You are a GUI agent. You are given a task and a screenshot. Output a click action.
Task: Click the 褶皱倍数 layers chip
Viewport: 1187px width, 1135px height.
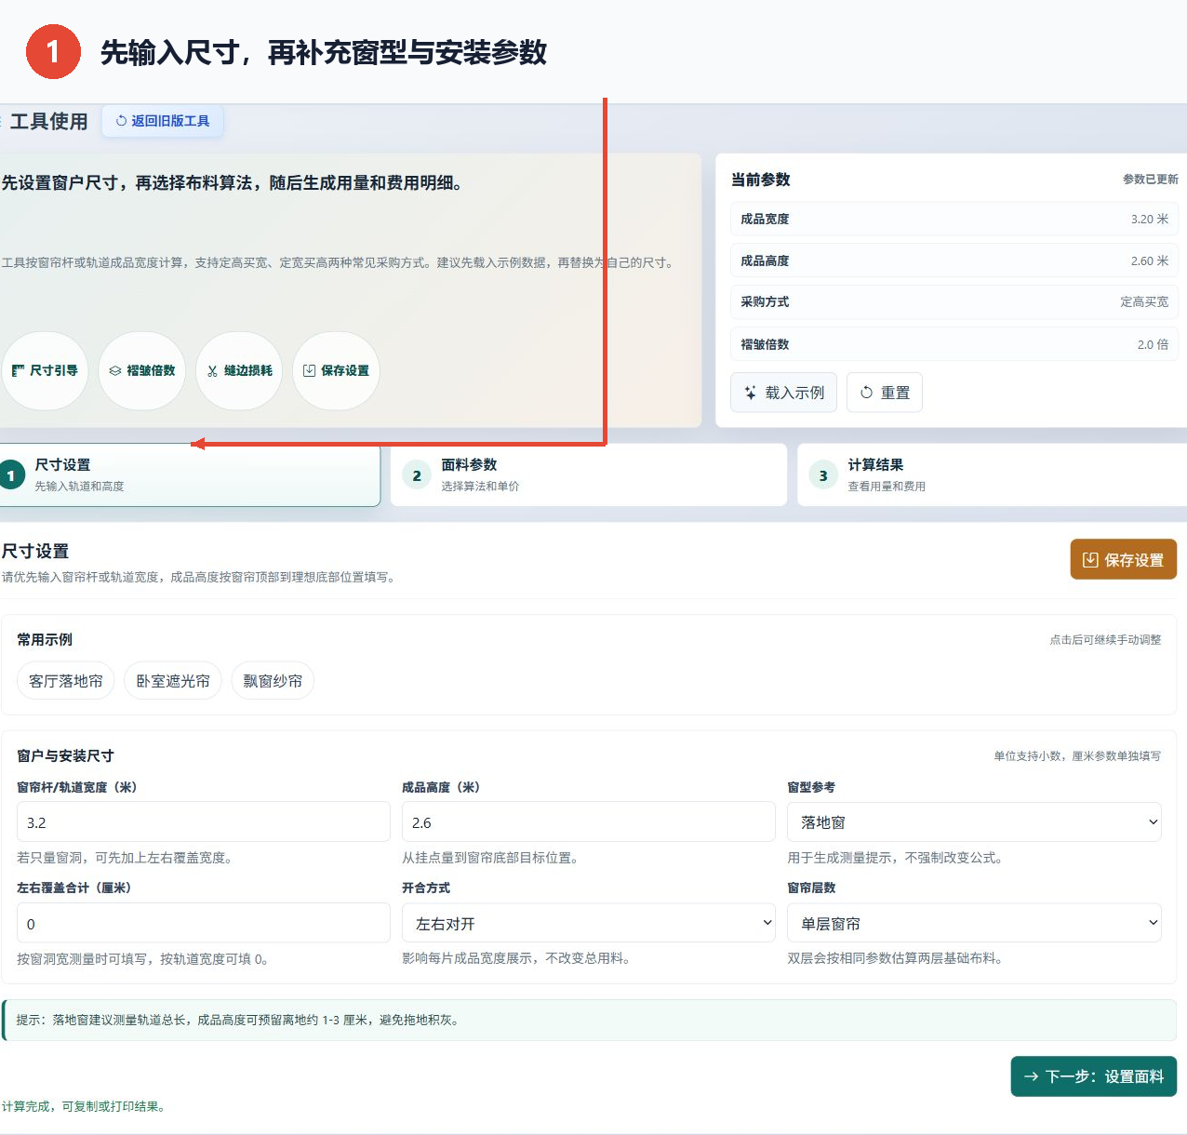click(x=142, y=370)
